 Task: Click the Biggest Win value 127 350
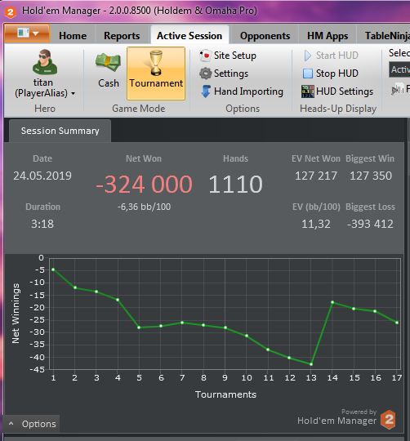tap(371, 176)
